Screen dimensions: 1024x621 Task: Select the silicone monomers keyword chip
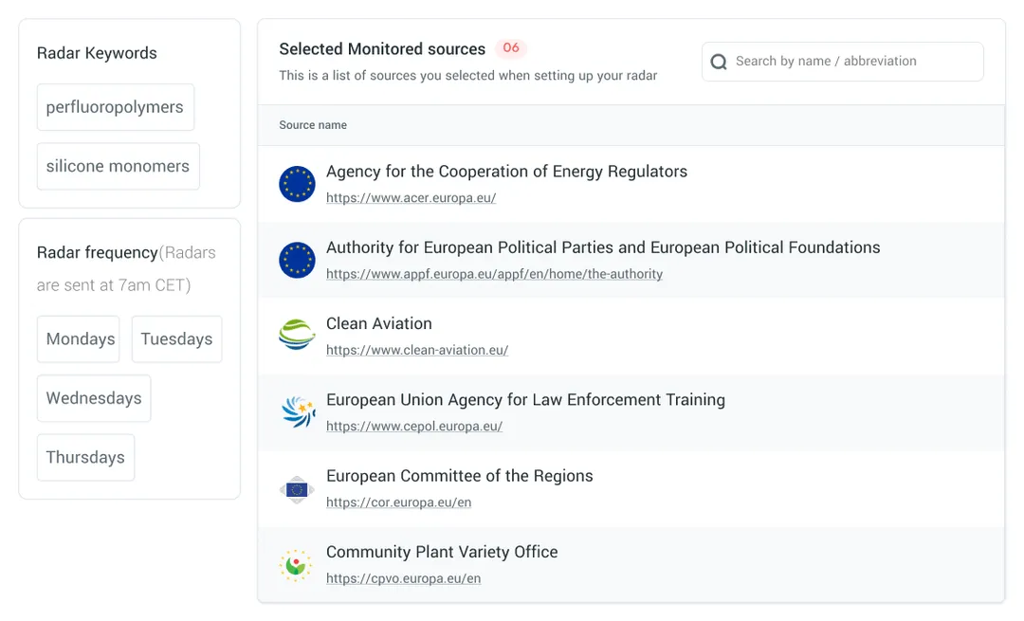[x=119, y=166]
